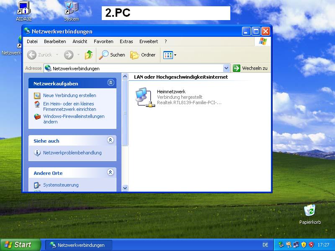Open the Bearbeiten menu
Viewport: 335px width, 251px height.
click(x=55, y=41)
